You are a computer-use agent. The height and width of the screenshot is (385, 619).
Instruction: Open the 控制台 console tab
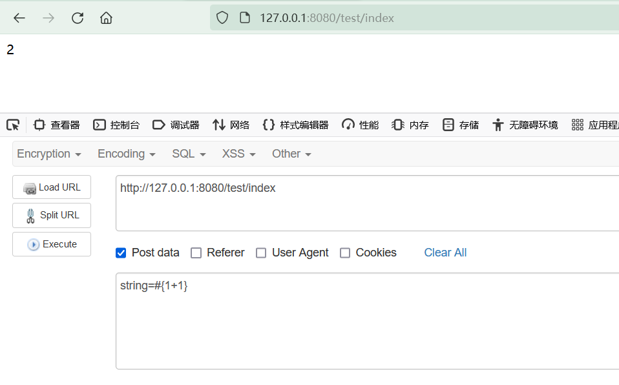116,125
